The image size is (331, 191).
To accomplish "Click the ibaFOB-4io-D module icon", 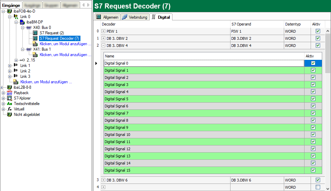I will click(x=10, y=11).
